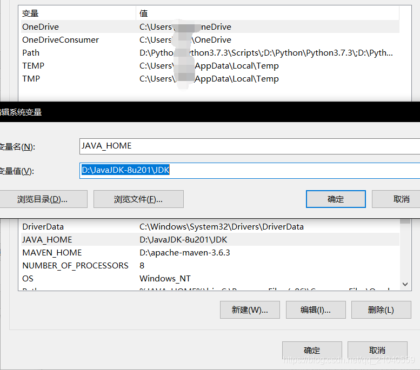Select the OS system variable row
420x370 pixels.
(210, 279)
